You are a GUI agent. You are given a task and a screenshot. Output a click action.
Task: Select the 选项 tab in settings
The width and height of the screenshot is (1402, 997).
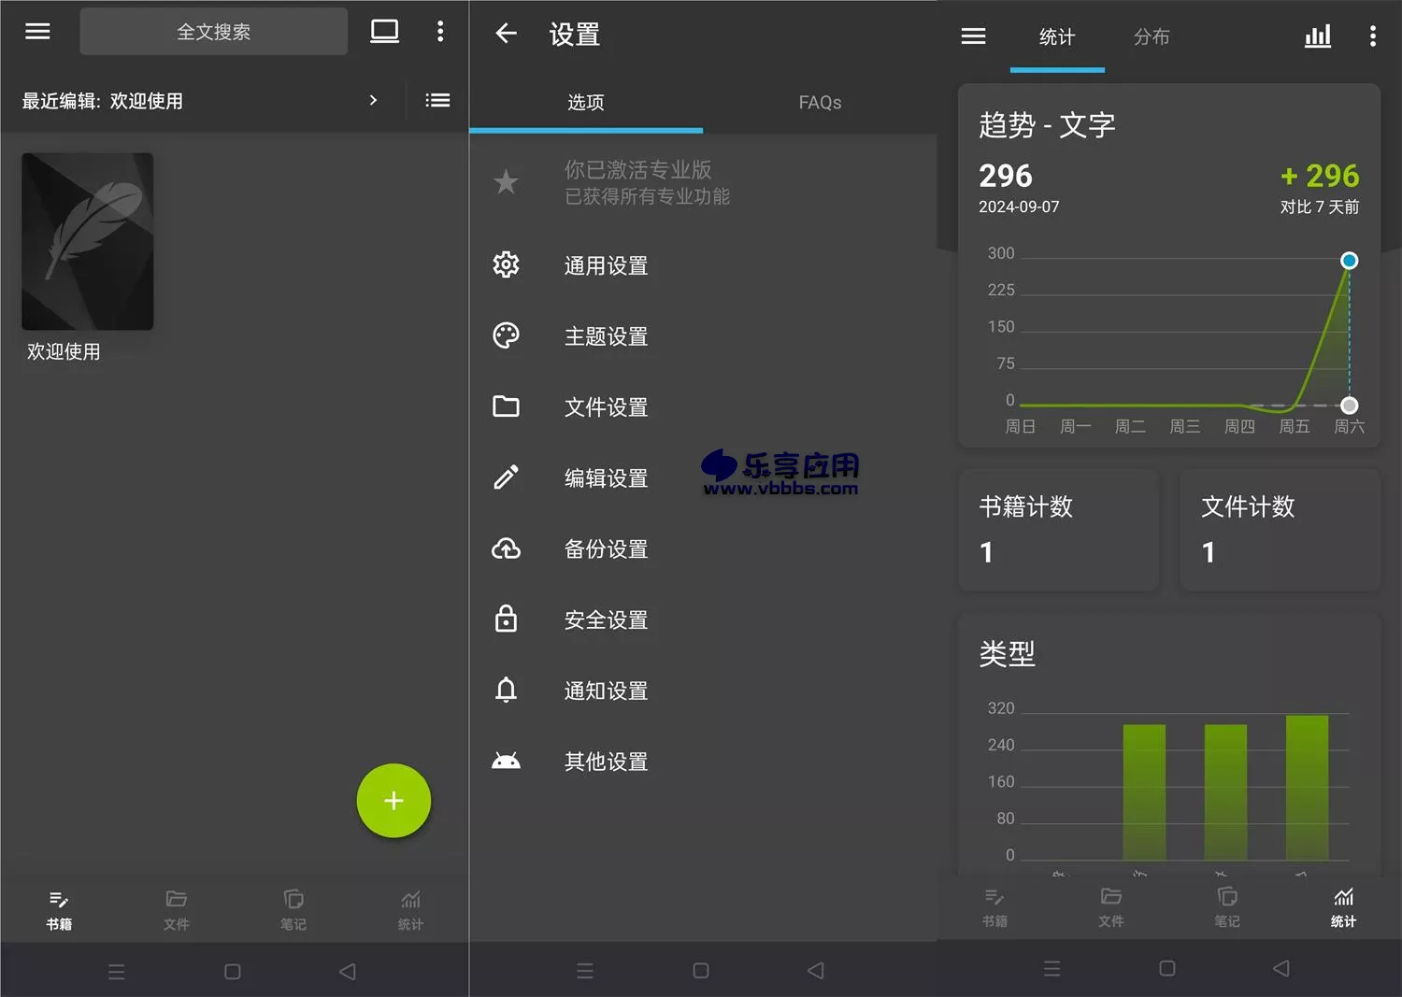(x=586, y=103)
